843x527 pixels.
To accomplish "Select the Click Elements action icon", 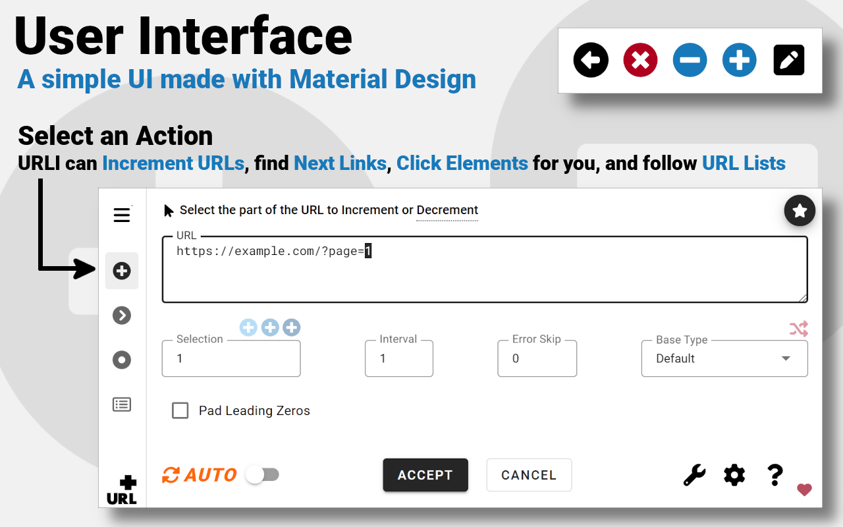I will point(122,360).
